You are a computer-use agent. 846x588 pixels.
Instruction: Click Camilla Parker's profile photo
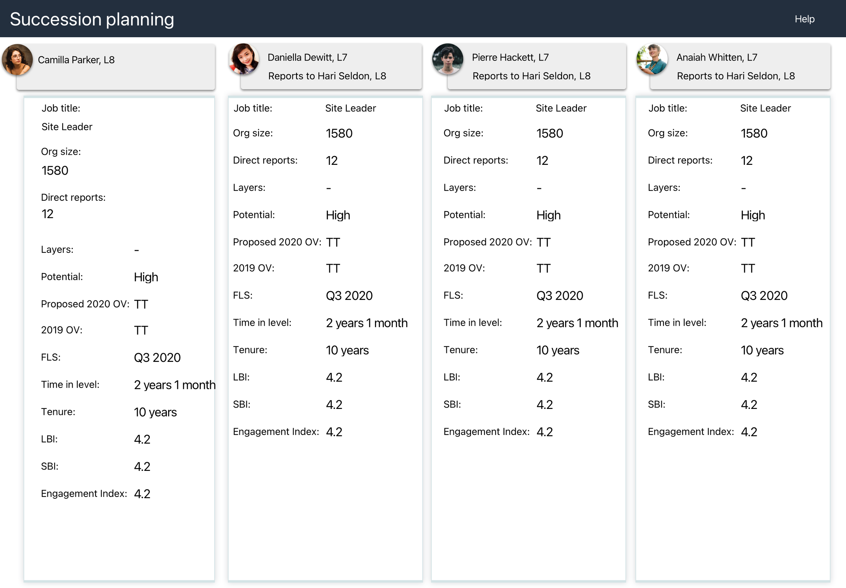coord(17,60)
